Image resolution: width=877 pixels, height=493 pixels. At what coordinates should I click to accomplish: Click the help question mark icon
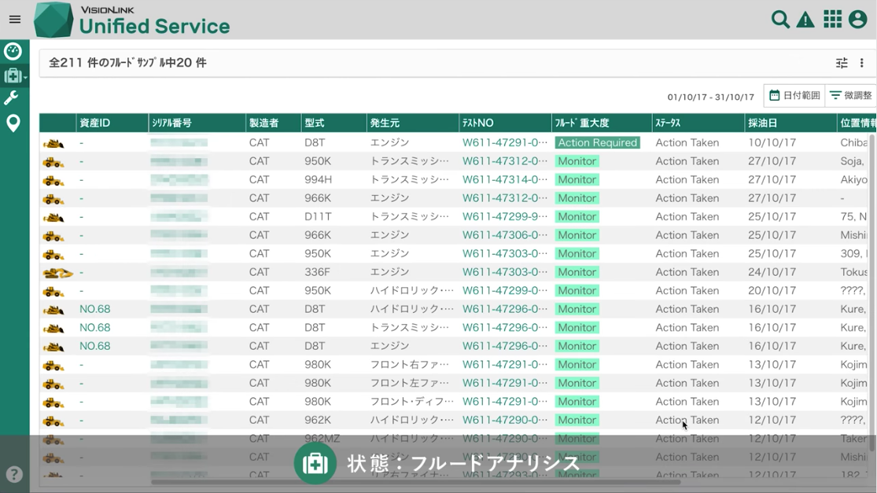coord(13,474)
